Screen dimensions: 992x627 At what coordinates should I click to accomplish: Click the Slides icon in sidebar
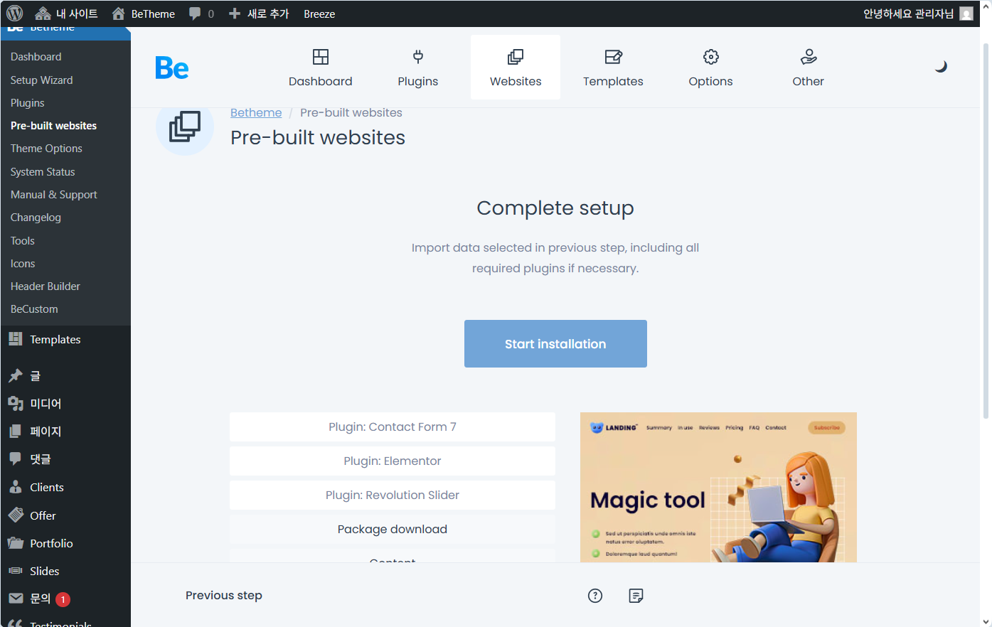click(x=16, y=571)
